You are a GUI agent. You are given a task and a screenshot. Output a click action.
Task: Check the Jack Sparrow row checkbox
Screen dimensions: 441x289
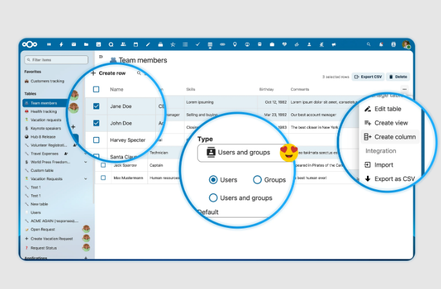pos(103,165)
